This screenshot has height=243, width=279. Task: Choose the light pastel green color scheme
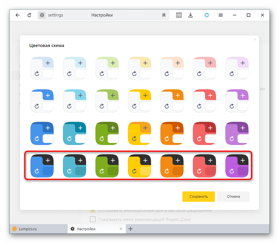[107, 68]
